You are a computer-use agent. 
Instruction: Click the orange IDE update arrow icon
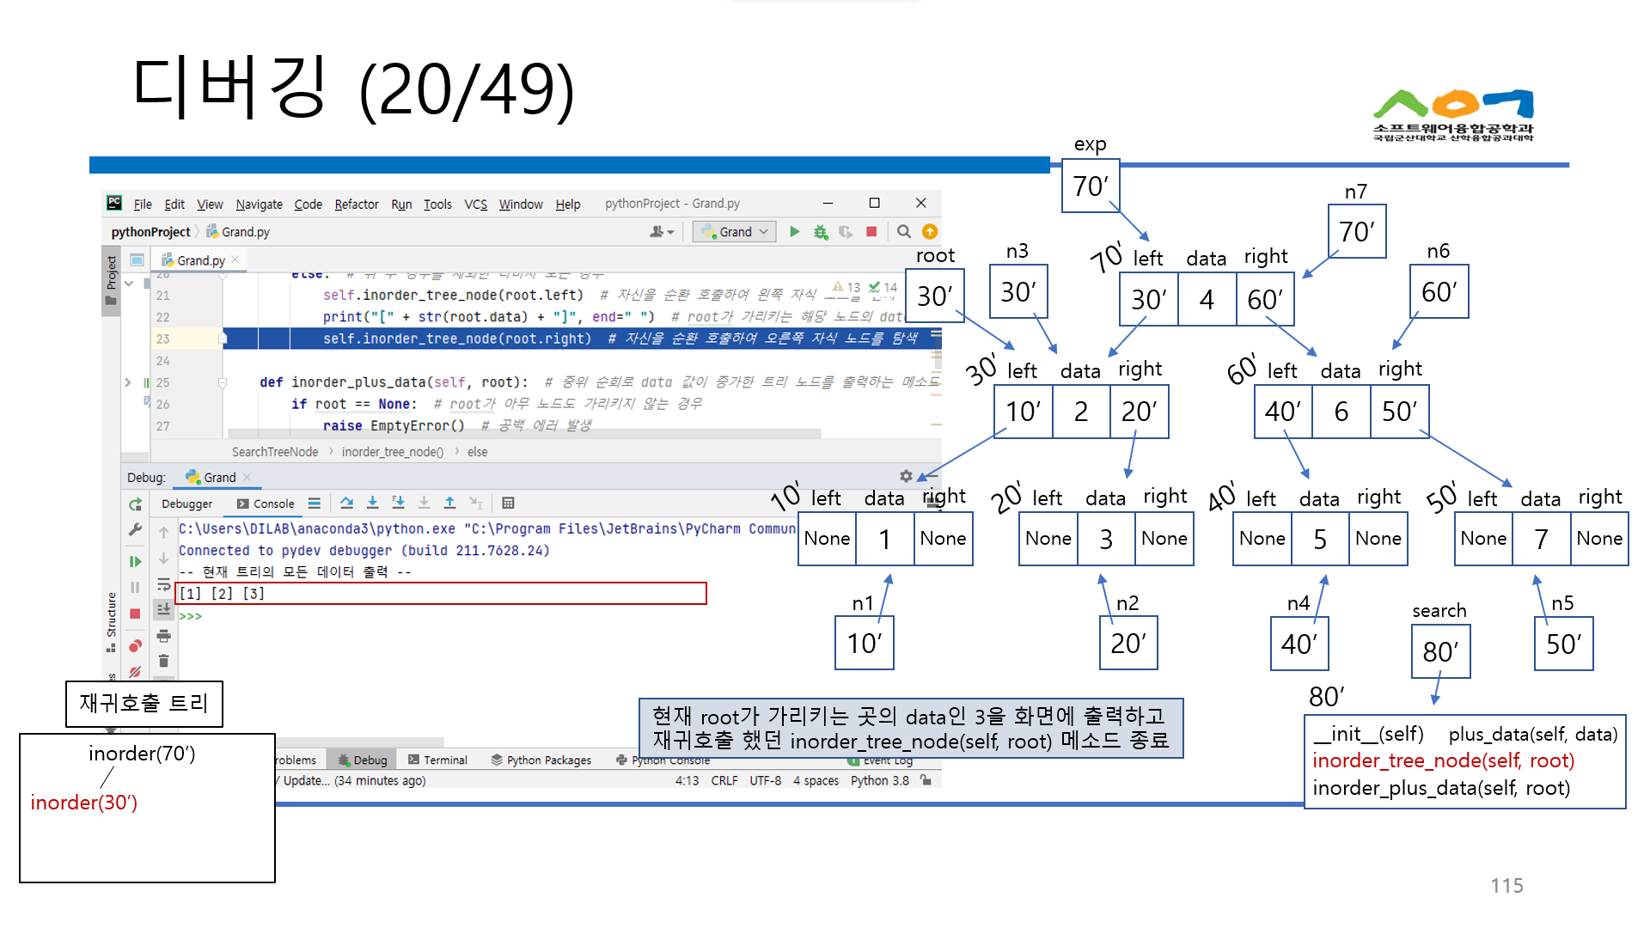(x=930, y=232)
